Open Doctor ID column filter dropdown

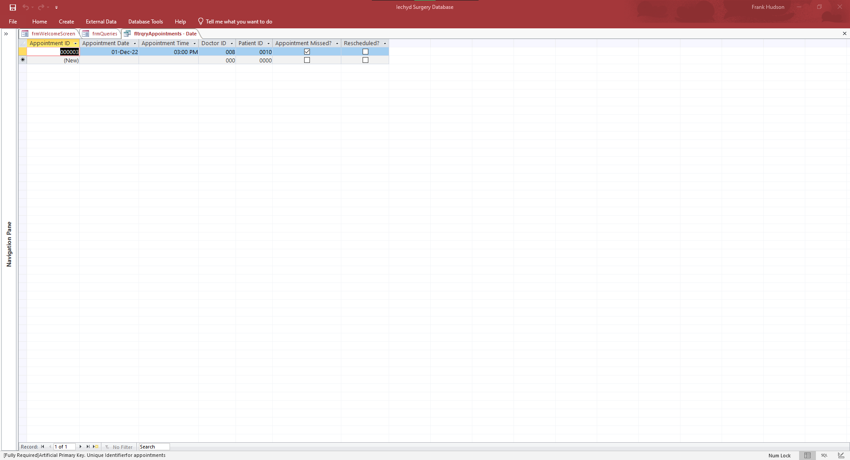tap(232, 43)
